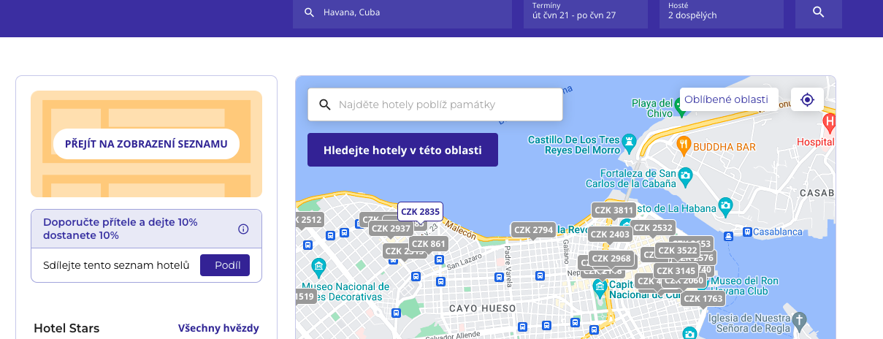
Task: Expand the Všechny hvězdy star filter
Action: pyautogui.click(x=218, y=328)
